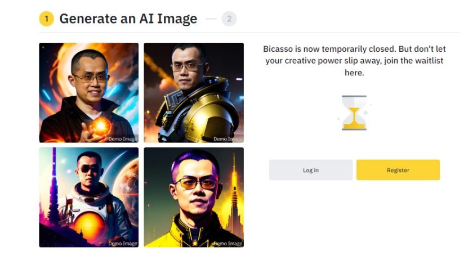This screenshot has width=468, height=270.
Task: Click the golden tower in yellow jacket image
Action: click(234, 197)
